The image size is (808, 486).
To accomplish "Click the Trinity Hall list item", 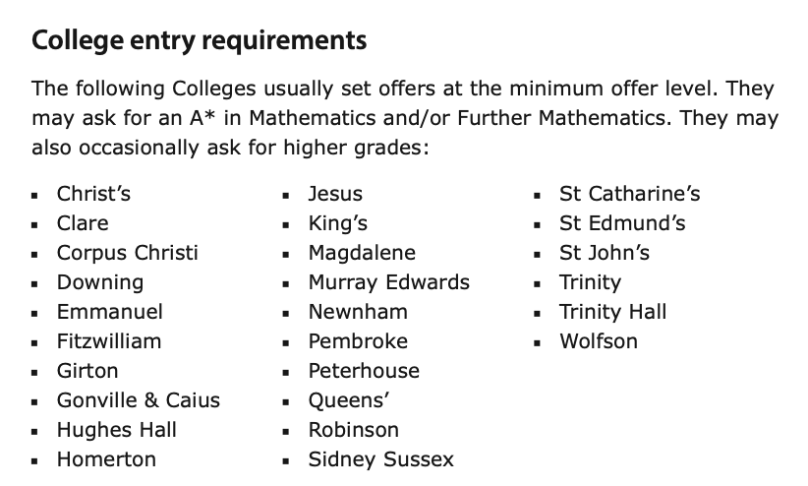I will (612, 312).
